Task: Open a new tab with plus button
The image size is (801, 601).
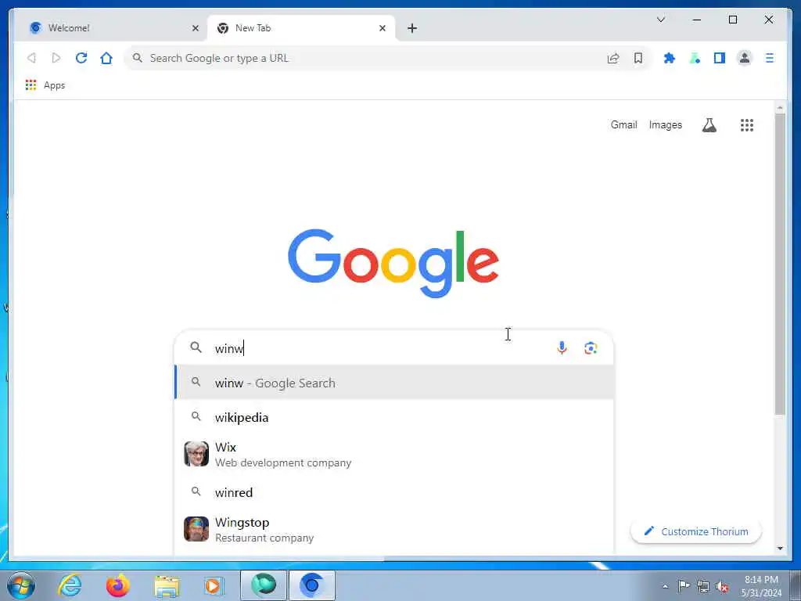Action: point(412,28)
